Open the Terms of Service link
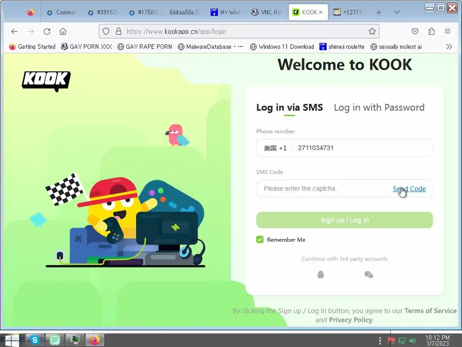Viewport: 462px width, 347px height. [x=430, y=311]
